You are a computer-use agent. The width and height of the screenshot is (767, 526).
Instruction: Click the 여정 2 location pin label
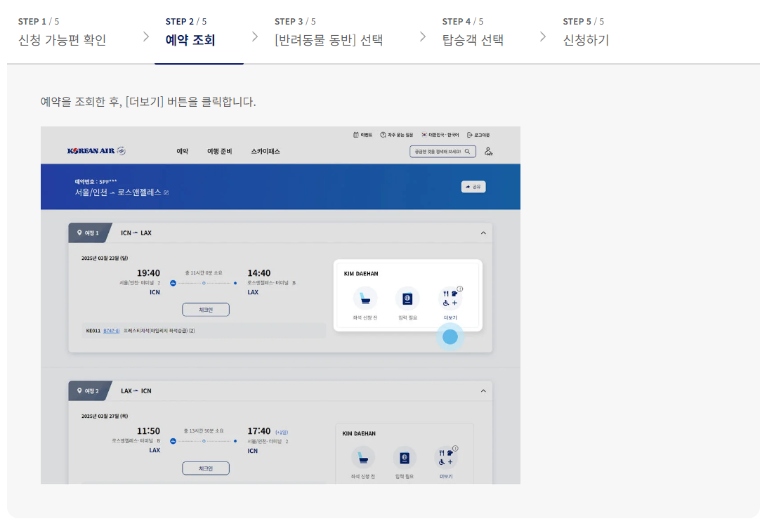88,391
